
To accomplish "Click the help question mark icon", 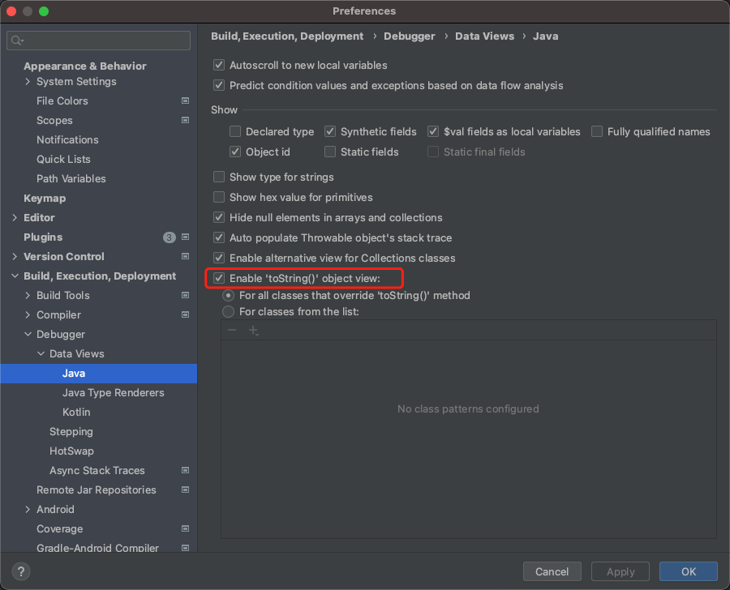I will coord(22,571).
